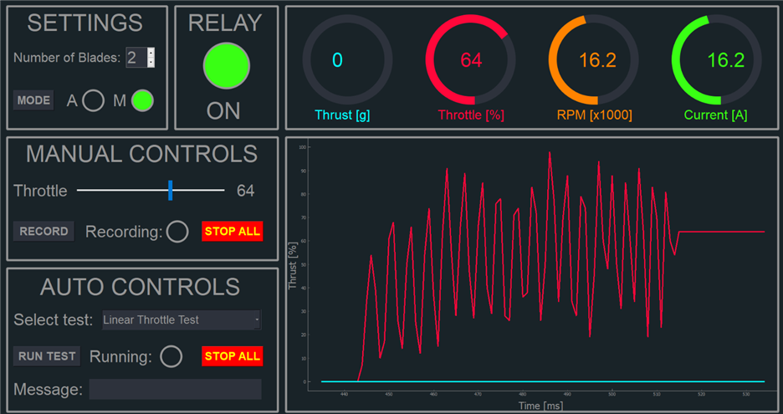The image size is (783, 414).
Task: Click the MANUAL CONTROLS panel title
Action: pyautogui.click(x=142, y=155)
